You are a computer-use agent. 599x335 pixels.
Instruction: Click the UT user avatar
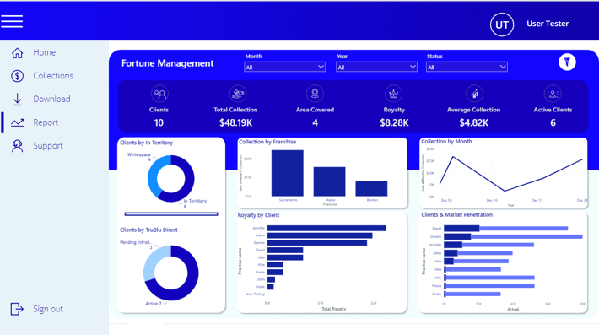(x=502, y=24)
